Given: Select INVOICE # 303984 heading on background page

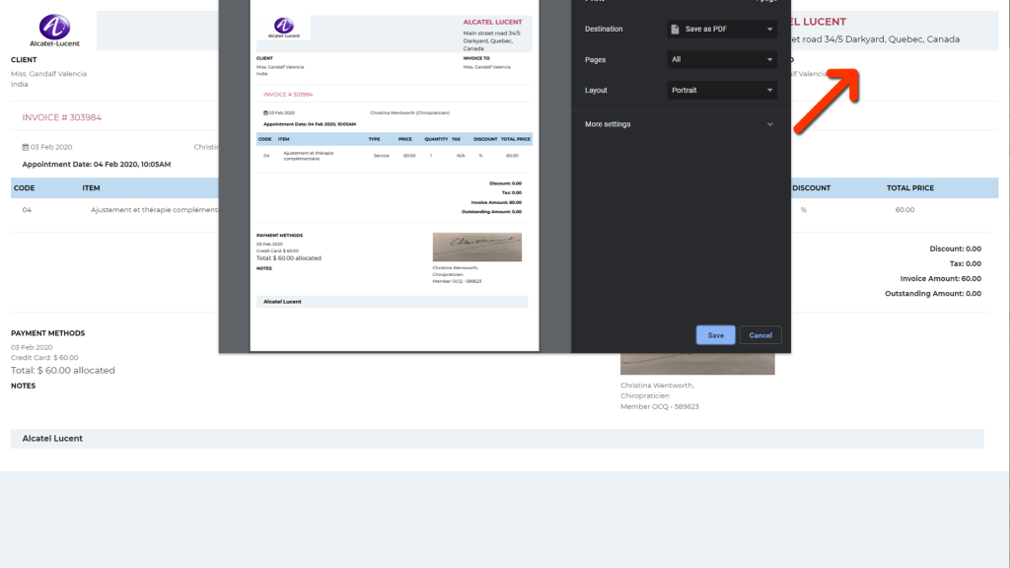Looking at the screenshot, I should tap(62, 117).
